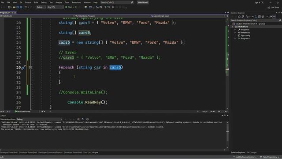Viewport: 282px width, 159px height.
Task: Open the HelloWorld project scope dropdown
Action: [x=37, y=16]
